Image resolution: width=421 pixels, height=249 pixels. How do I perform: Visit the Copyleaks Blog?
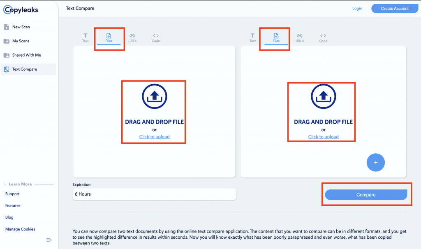(x=9, y=217)
